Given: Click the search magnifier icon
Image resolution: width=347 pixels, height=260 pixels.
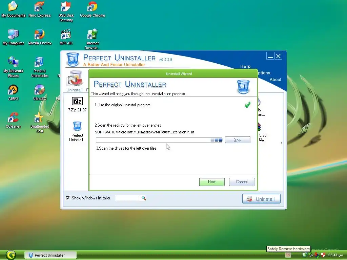Looking at the screenshot, I should coord(144,198).
